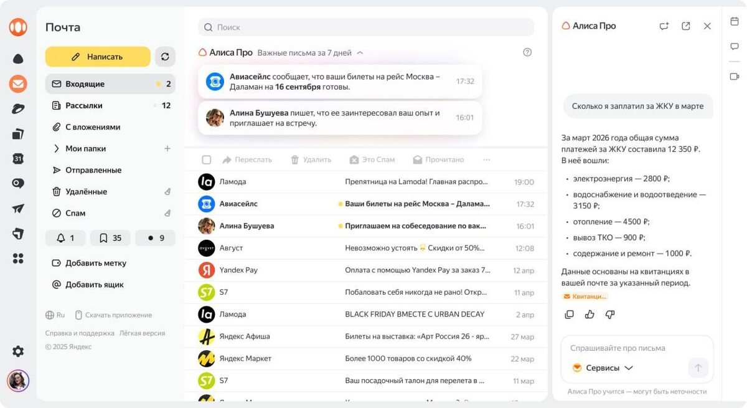747x408 pixels.
Task: Click Удалить toolbar button
Action: [x=311, y=160]
